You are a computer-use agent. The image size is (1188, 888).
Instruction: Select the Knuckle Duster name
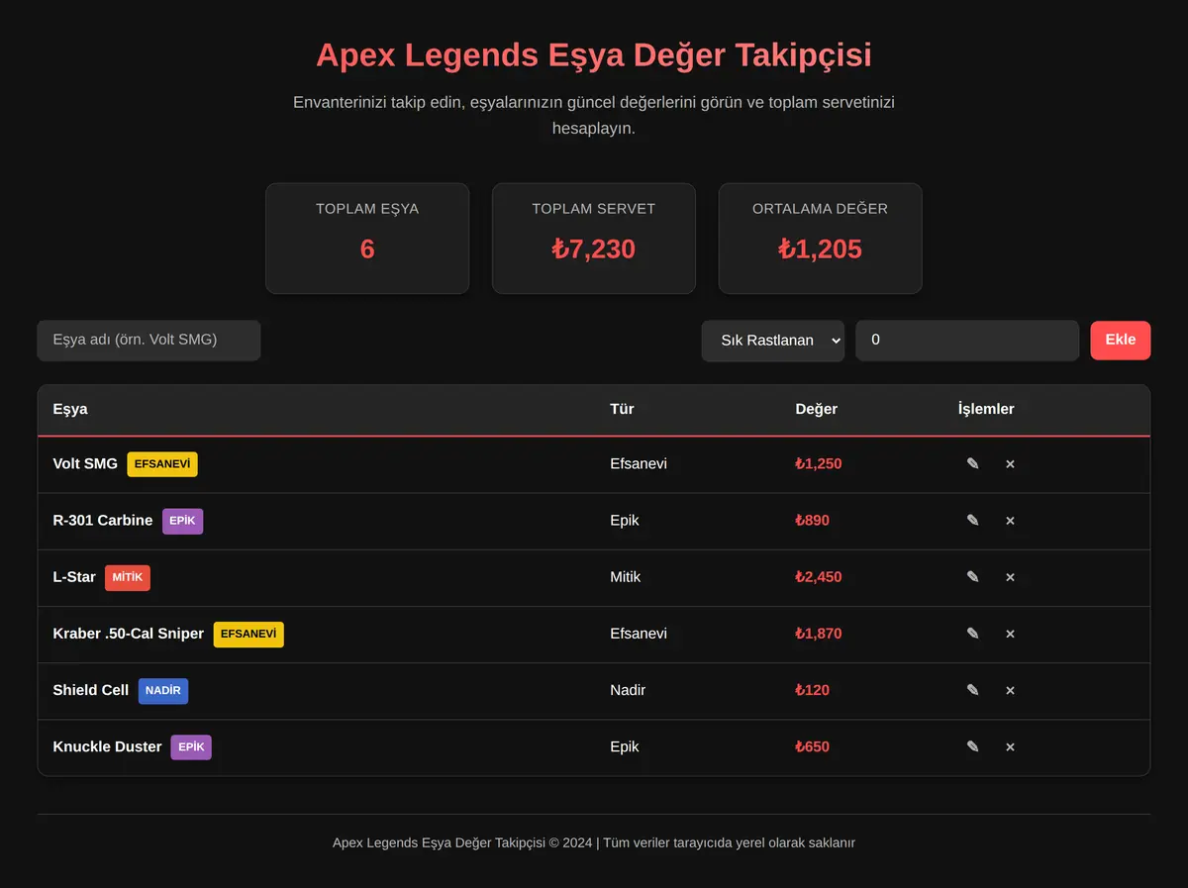click(x=107, y=746)
